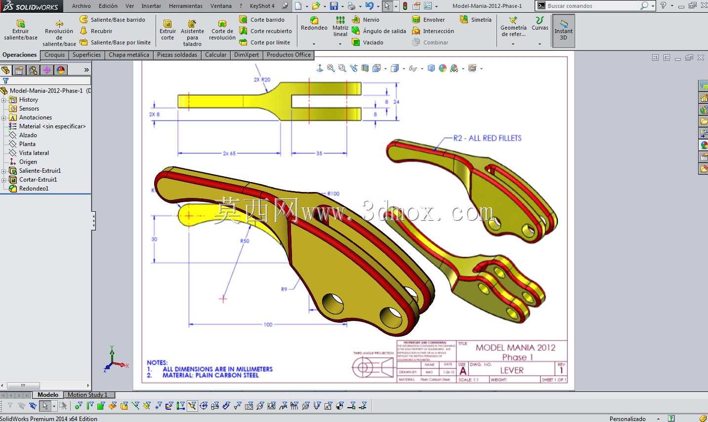
Task: Select Corte por límite command
Action: tap(265, 42)
